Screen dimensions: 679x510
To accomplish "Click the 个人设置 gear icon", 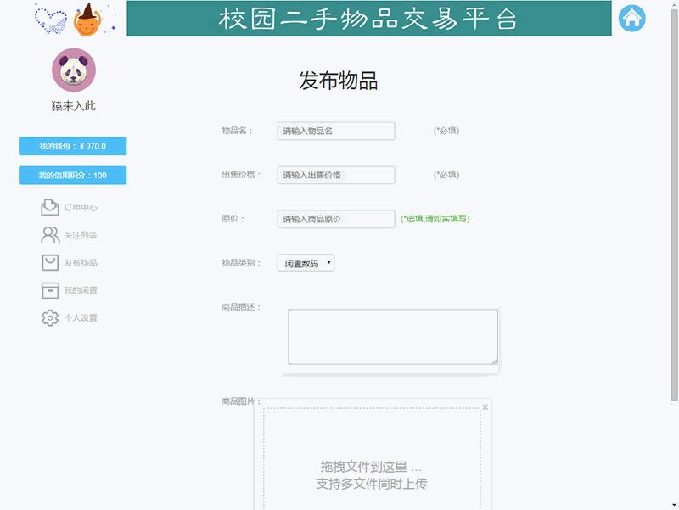I will point(50,317).
